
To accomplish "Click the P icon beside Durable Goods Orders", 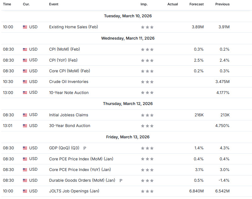I will pyautogui.click(x=121, y=180).
